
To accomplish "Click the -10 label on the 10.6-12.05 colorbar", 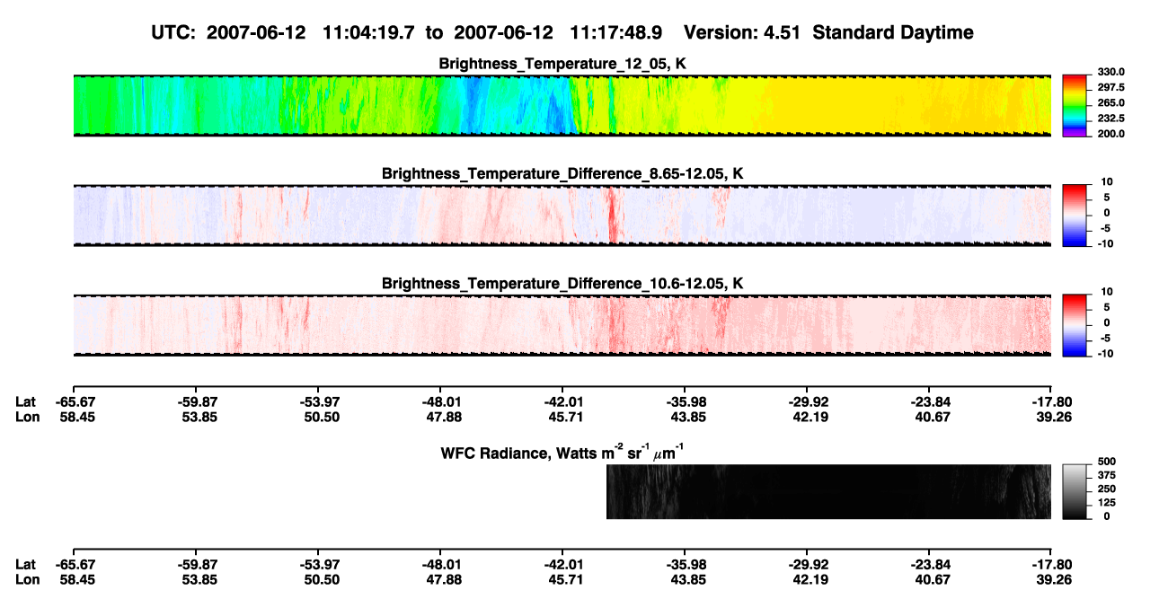I will coord(1107,353).
